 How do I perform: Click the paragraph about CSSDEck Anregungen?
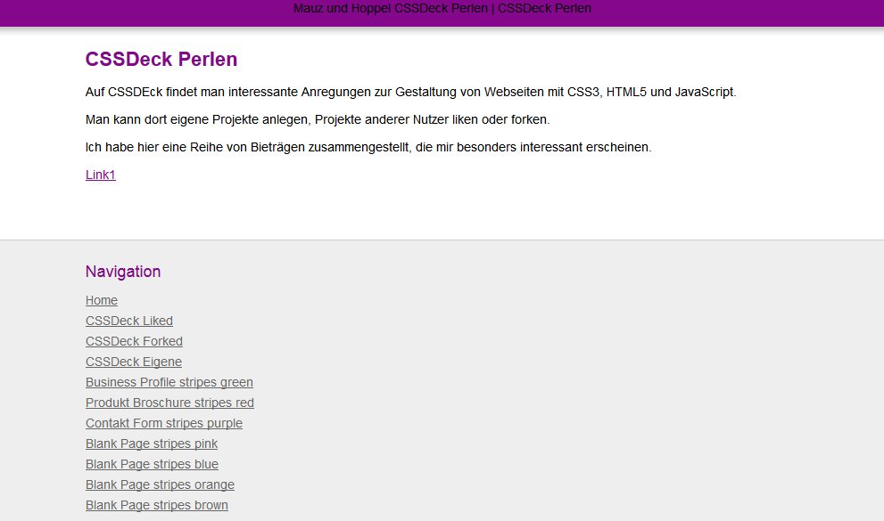click(x=410, y=92)
